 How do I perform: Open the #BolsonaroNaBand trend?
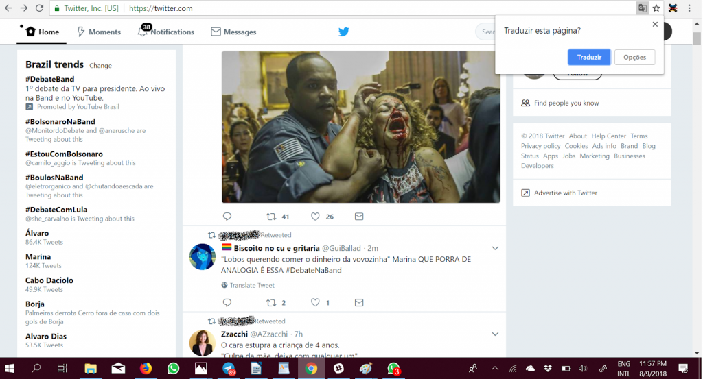click(x=60, y=121)
